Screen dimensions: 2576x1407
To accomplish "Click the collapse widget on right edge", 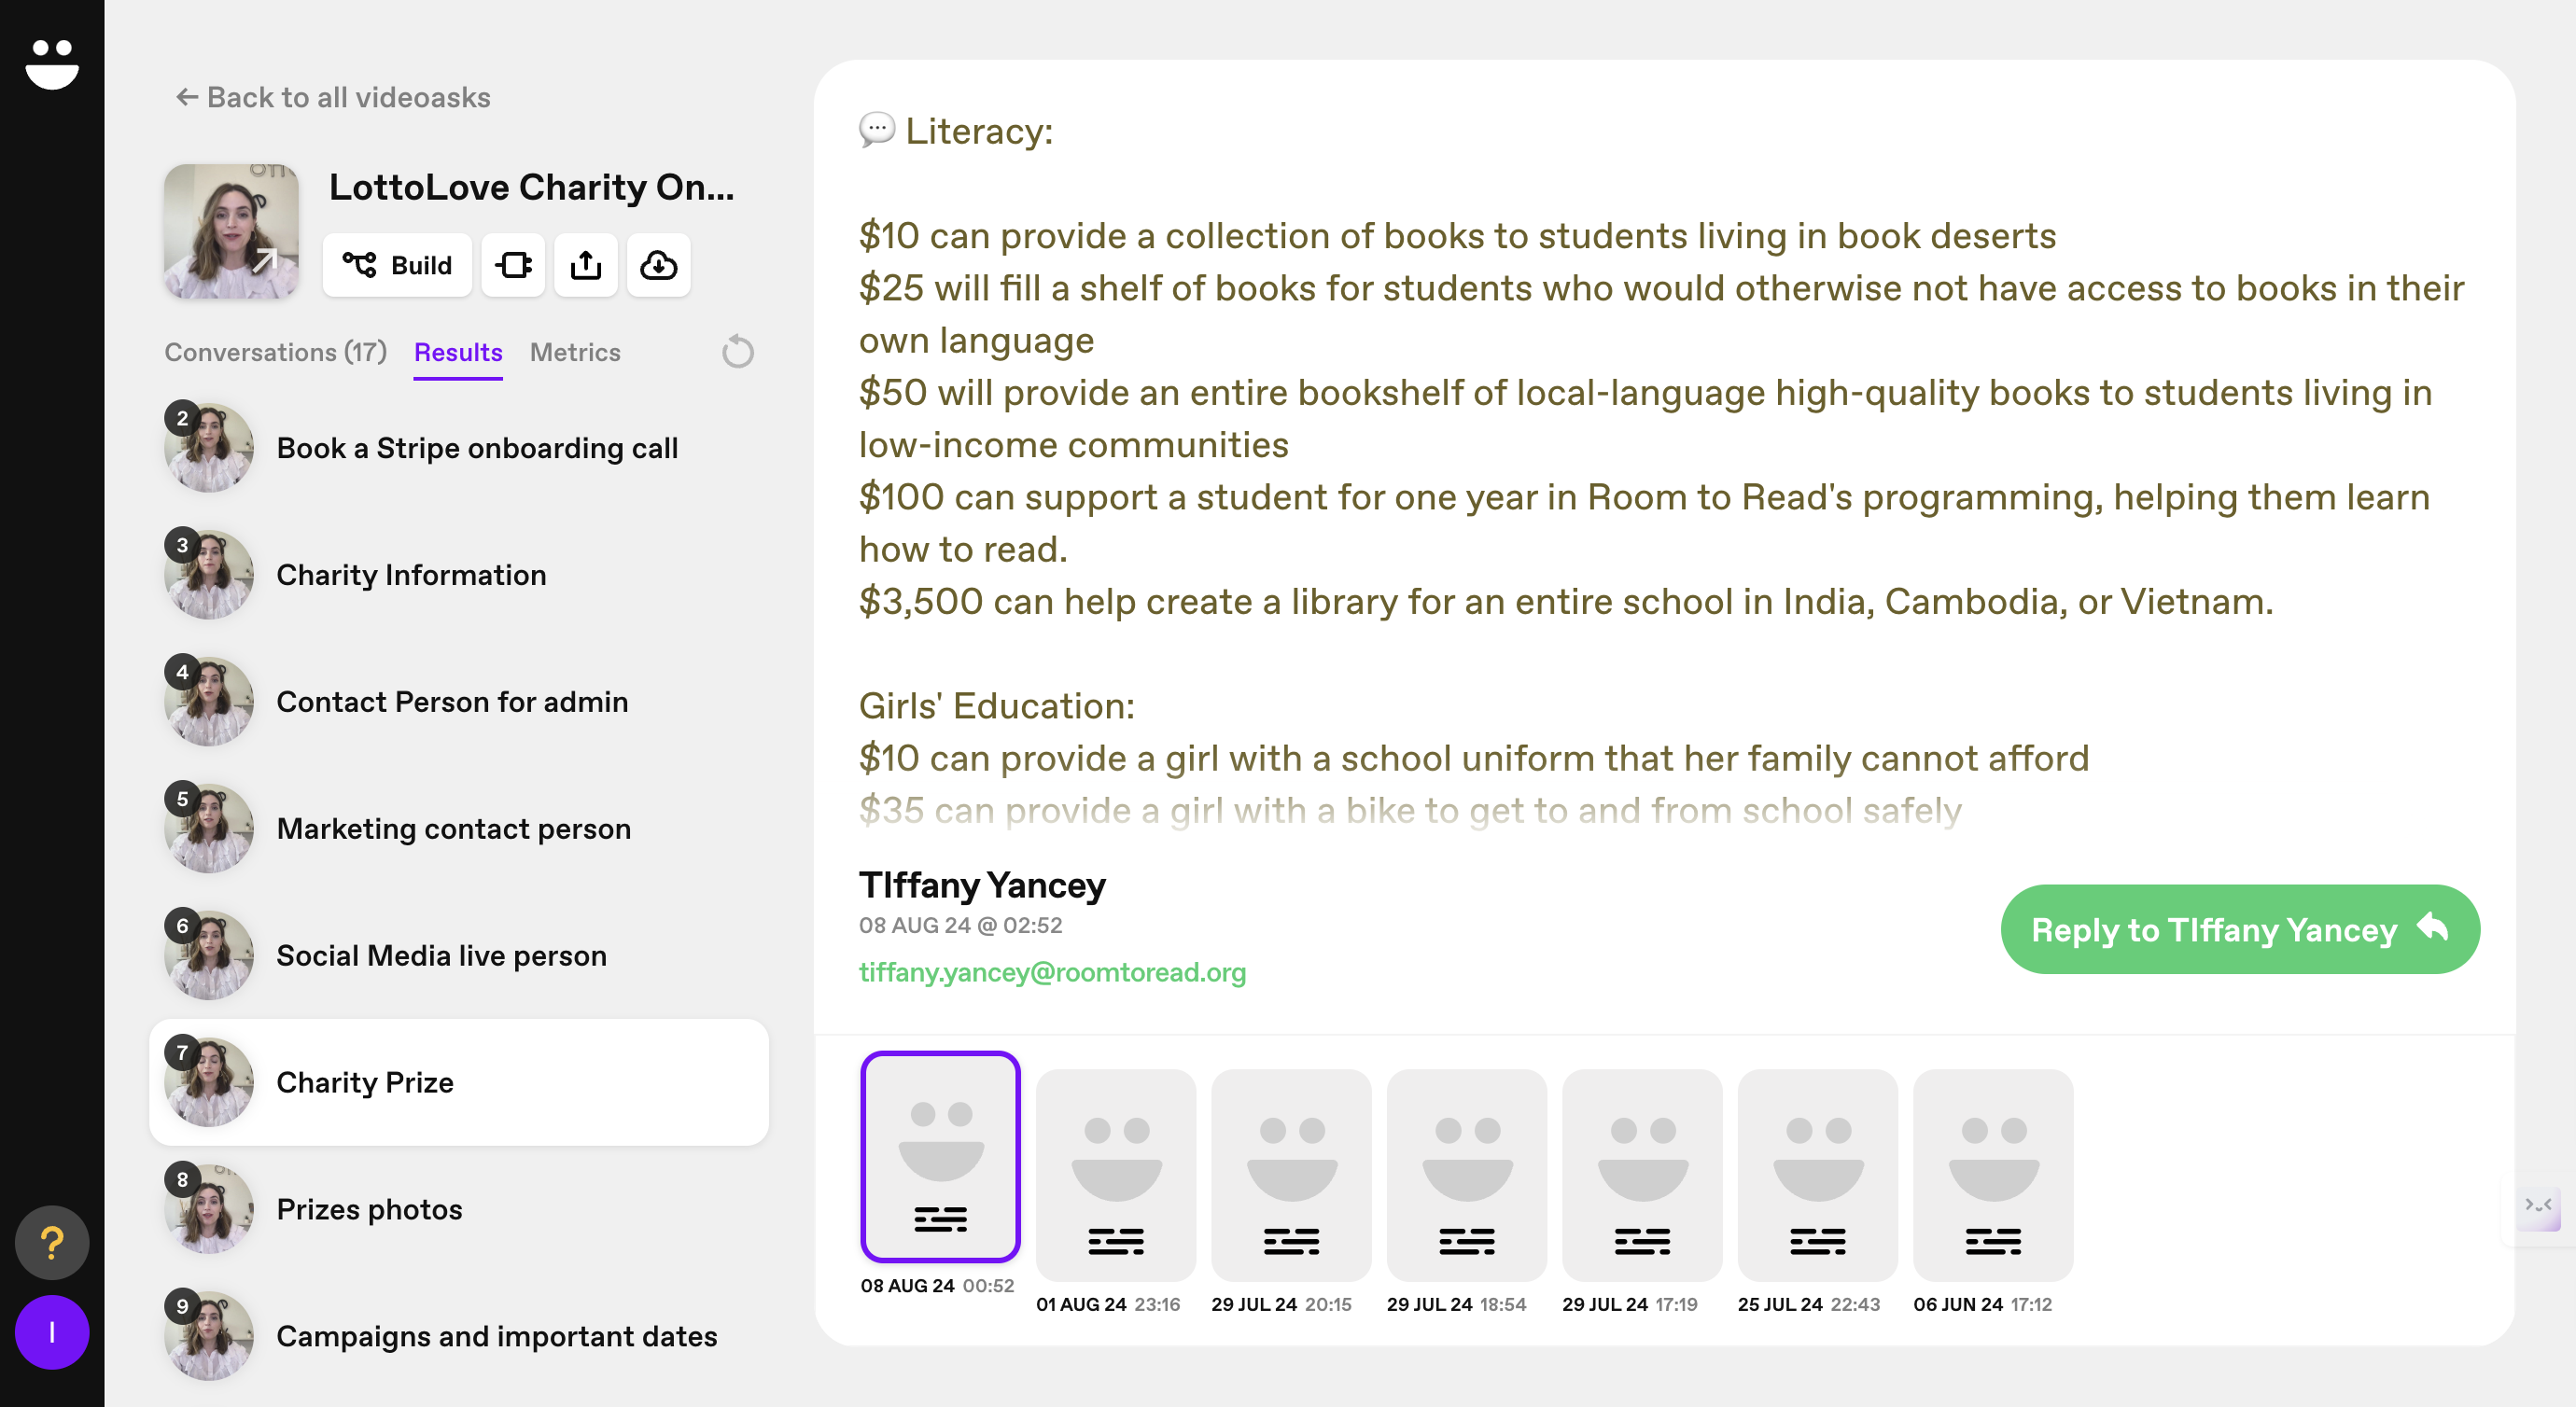I will coord(2537,1205).
